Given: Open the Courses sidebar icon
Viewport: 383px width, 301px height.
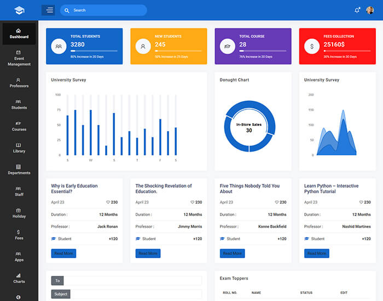Looking at the screenshot, I should [19, 123].
